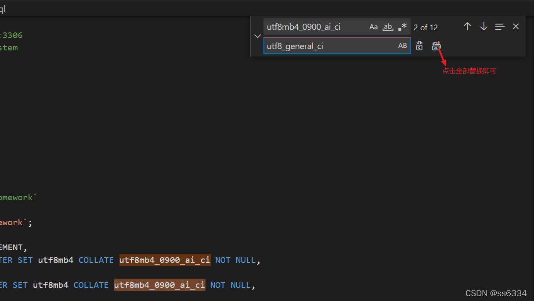This screenshot has height=301, width=534.
Task: Toggle Match Case in find box
Action: 373,27
